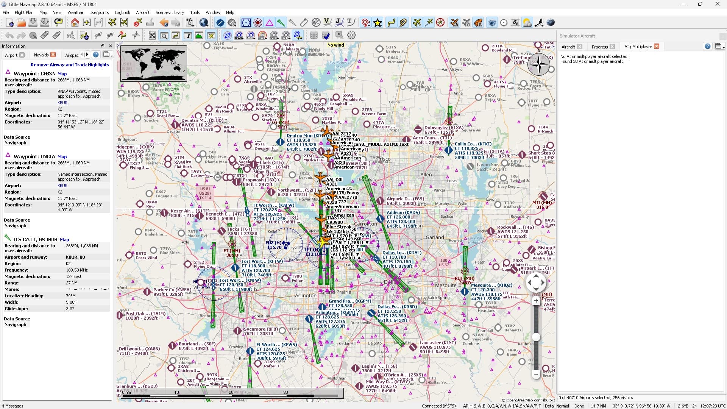Open SPEC special airspaces dropdown
Screen dimensions: 727x409
pyautogui.click(x=274, y=35)
